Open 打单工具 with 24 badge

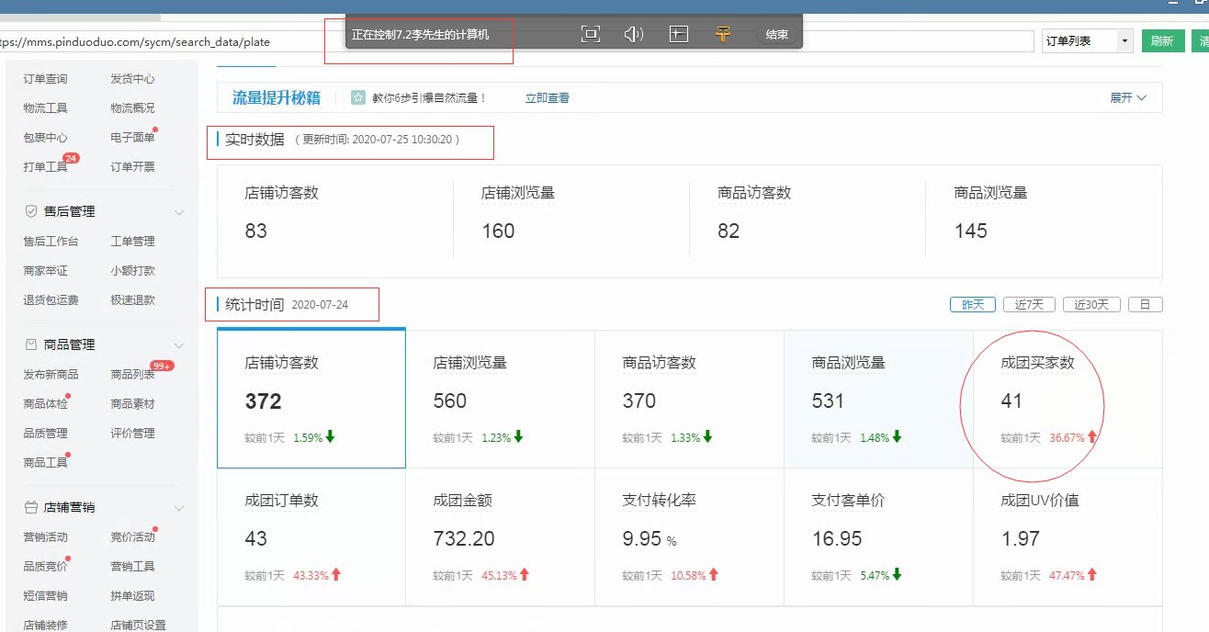pos(45,167)
